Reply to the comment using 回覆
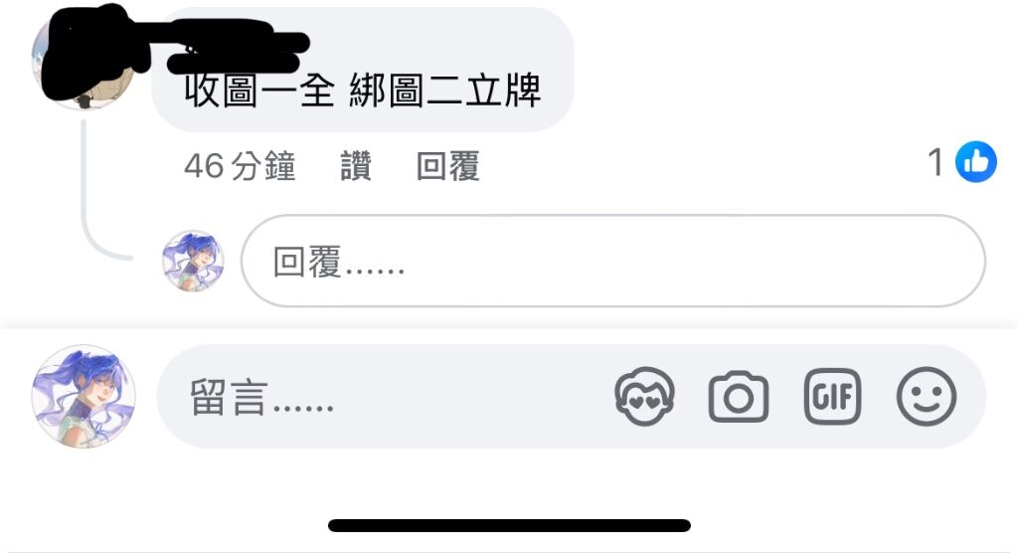Image resolution: width=1018 pixels, height=553 pixels. pyautogui.click(x=448, y=166)
